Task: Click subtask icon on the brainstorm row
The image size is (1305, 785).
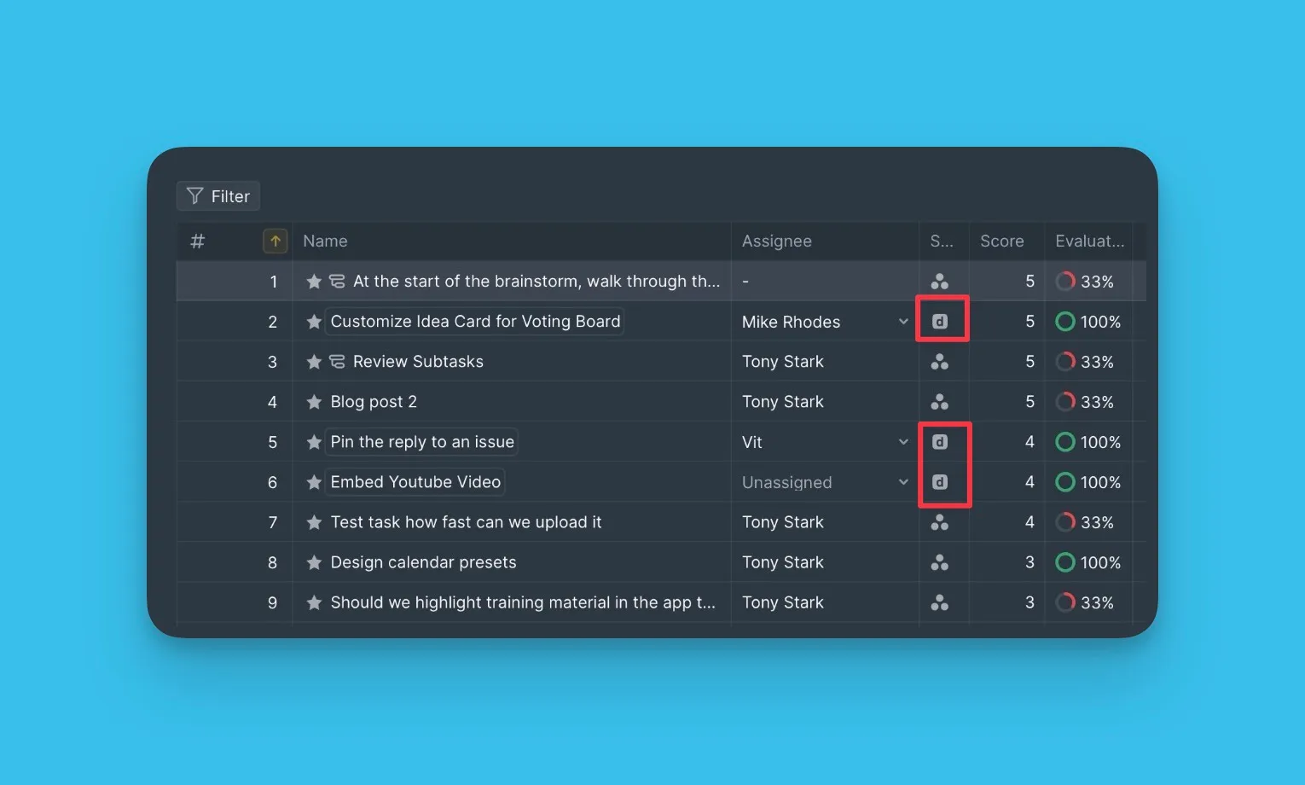Action: 337,282
